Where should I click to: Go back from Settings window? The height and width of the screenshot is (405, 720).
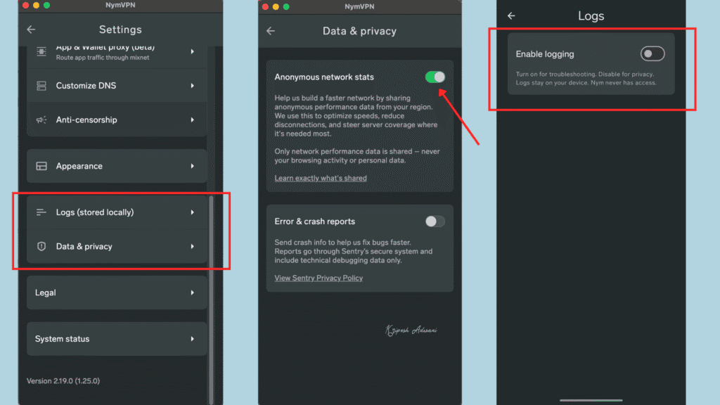[31, 30]
